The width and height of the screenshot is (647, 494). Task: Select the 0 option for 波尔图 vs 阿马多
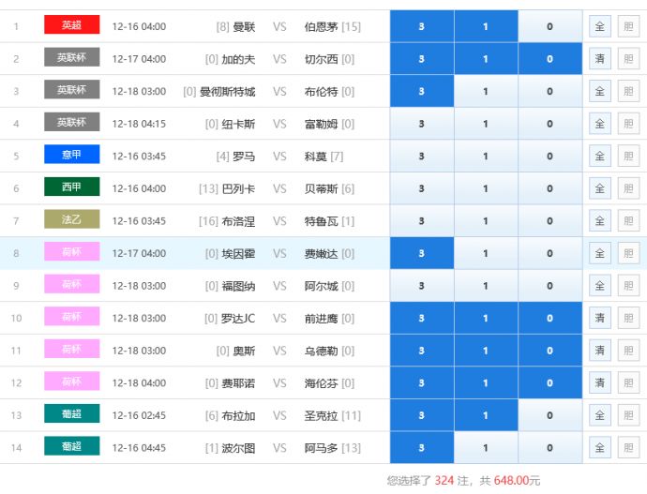point(549,447)
